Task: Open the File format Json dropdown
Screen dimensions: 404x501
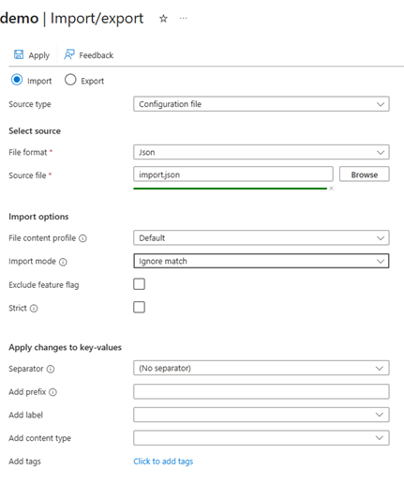Action: pos(262,152)
